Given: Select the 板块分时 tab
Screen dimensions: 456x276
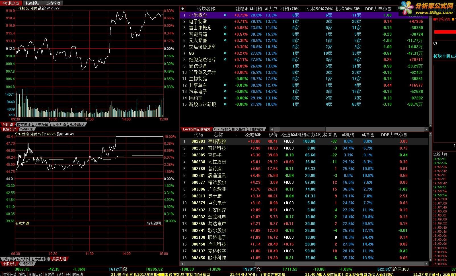Looking at the screenshot, I should click(x=9, y=129).
